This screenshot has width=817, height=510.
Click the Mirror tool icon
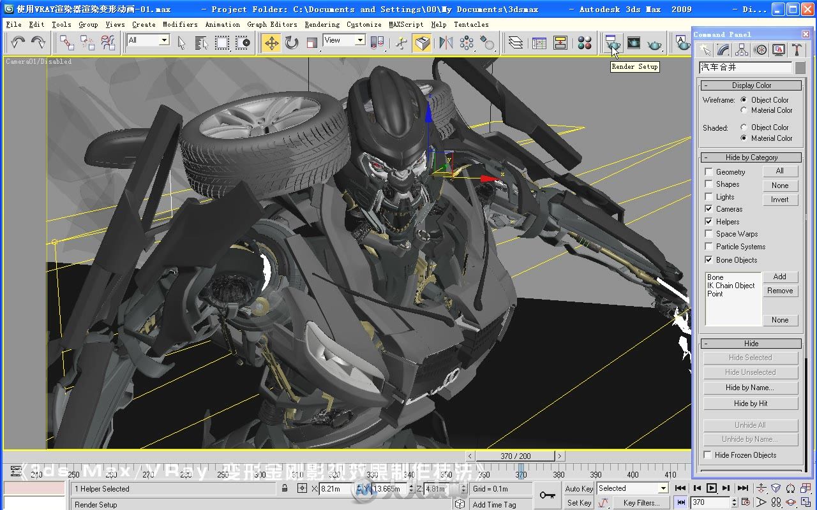tap(446, 43)
